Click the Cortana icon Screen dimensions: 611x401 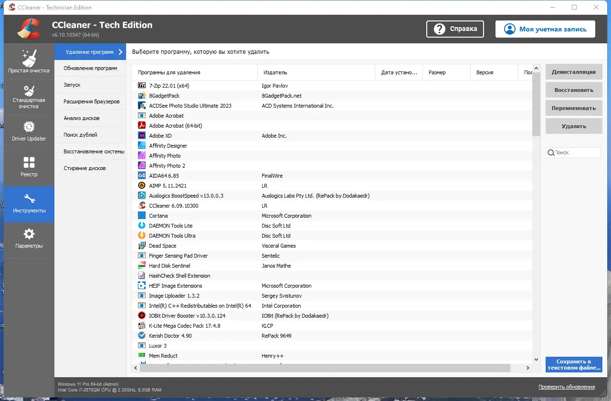[141, 216]
